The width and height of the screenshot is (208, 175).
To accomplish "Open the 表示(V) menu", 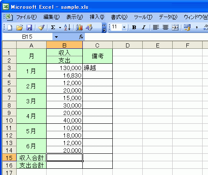I will click(74, 17).
